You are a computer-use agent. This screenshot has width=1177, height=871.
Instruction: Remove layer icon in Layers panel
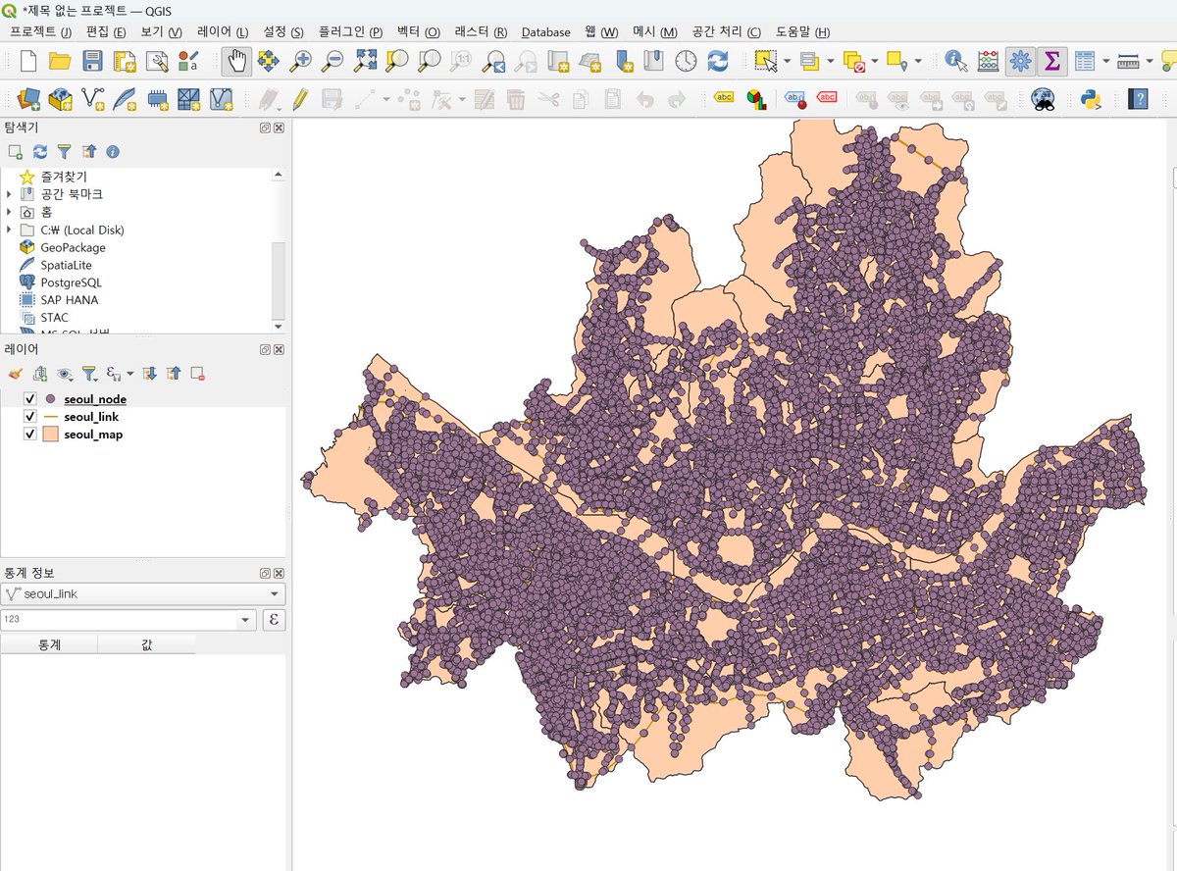[x=197, y=373]
